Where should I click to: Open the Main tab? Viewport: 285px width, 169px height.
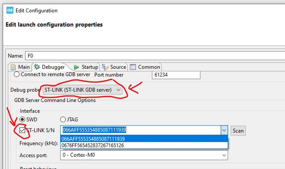[20, 67]
